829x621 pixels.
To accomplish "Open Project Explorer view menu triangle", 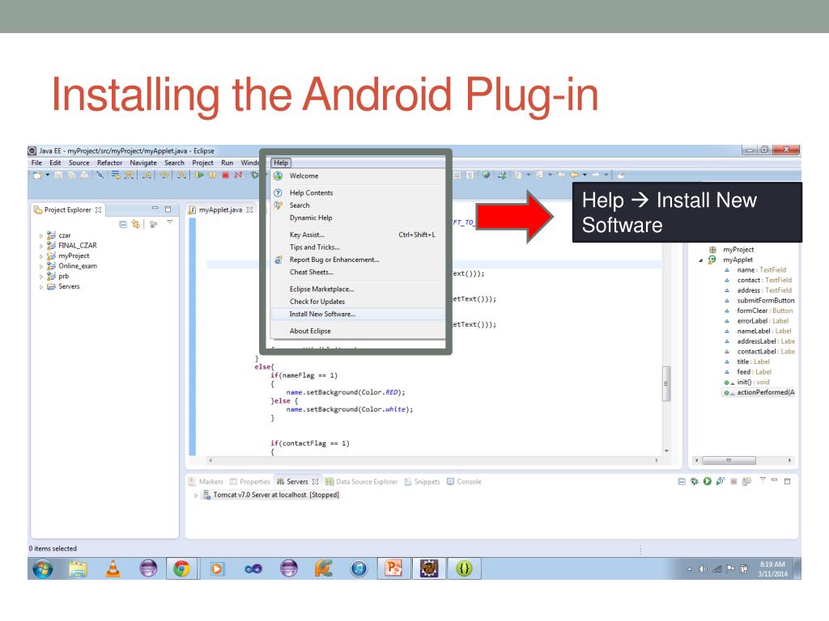I will (170, 222).
